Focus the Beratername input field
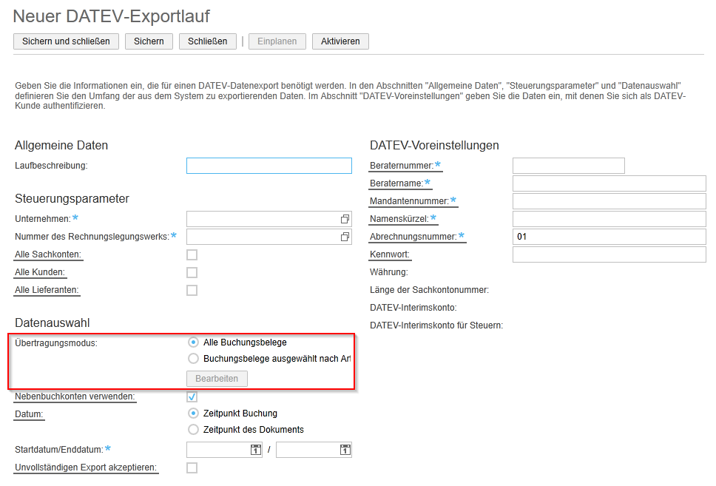716x486 pixels. [609, 183]
